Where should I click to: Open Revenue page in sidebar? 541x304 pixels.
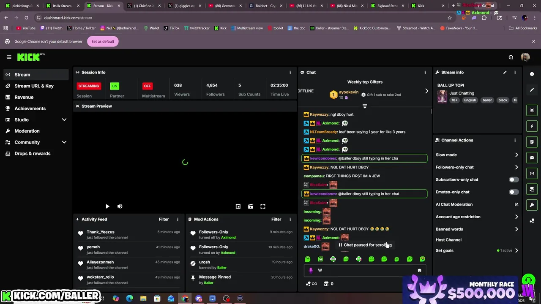(x=36, y=97)
